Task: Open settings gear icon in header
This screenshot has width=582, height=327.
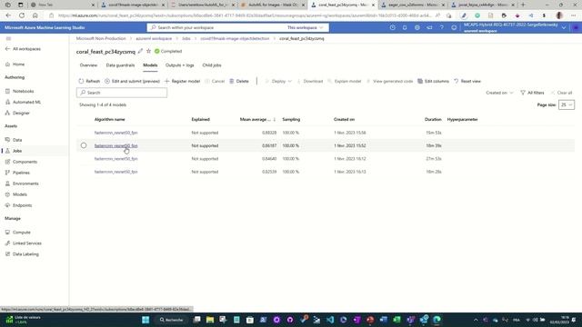Action: (417, 27)
